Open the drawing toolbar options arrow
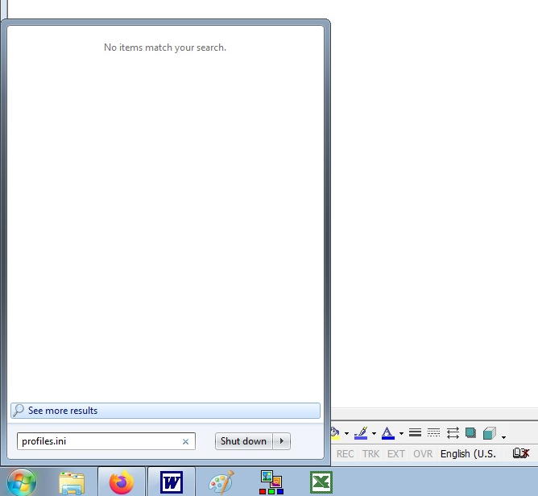This screenshot has width=538, height=496. point(503,437)
